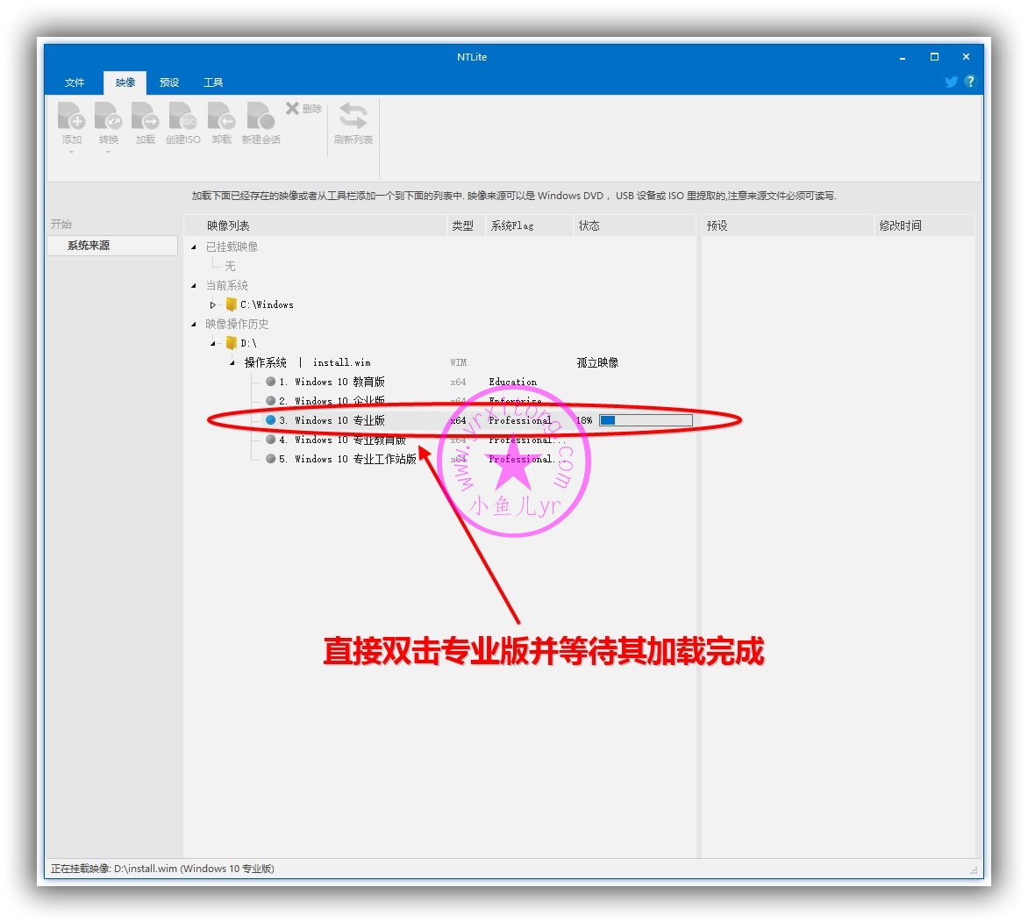Click the 修改时间 column header
The height and width of the screenshot is (923, 1028).
925,225
